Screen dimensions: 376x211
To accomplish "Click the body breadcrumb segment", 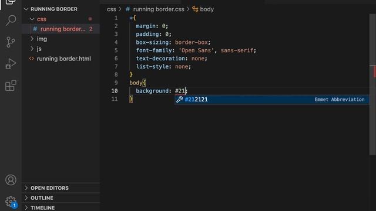I will pyautogui.click(x=207, y=9).
